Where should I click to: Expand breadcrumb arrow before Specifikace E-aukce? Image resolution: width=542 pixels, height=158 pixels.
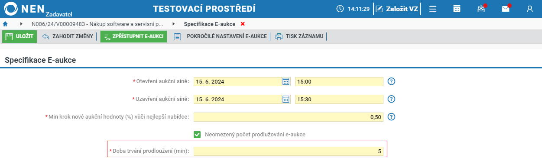pos(174,24)
